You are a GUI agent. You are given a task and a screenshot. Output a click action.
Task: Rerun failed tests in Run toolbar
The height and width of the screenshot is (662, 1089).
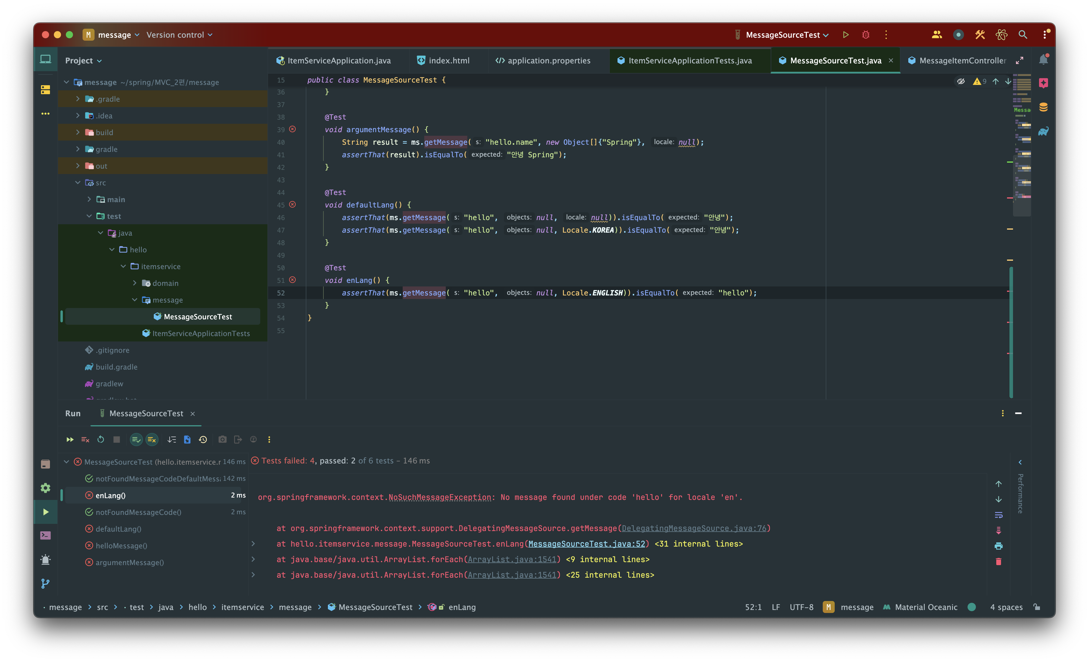pyautogui.click(x=85, y=440)
